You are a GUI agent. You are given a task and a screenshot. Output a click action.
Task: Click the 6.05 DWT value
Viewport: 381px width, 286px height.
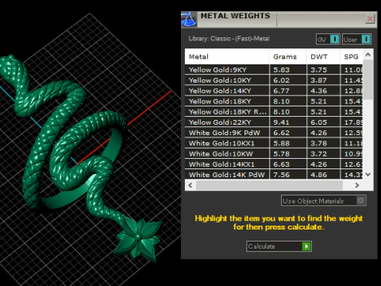(x=319, y=122)
